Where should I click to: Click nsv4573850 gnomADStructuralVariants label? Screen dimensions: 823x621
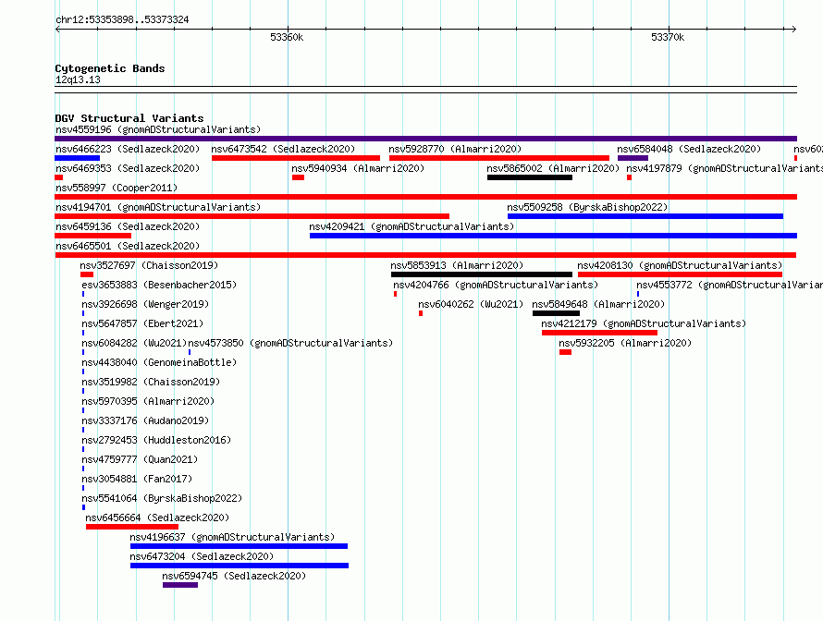point(290,343)
